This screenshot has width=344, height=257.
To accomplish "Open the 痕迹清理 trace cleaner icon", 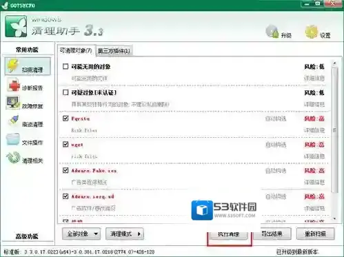I will 13,121.
